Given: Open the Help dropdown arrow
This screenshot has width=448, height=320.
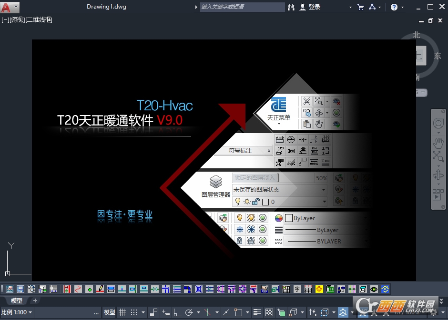Looking at the screenshot, I should (402, 8).
